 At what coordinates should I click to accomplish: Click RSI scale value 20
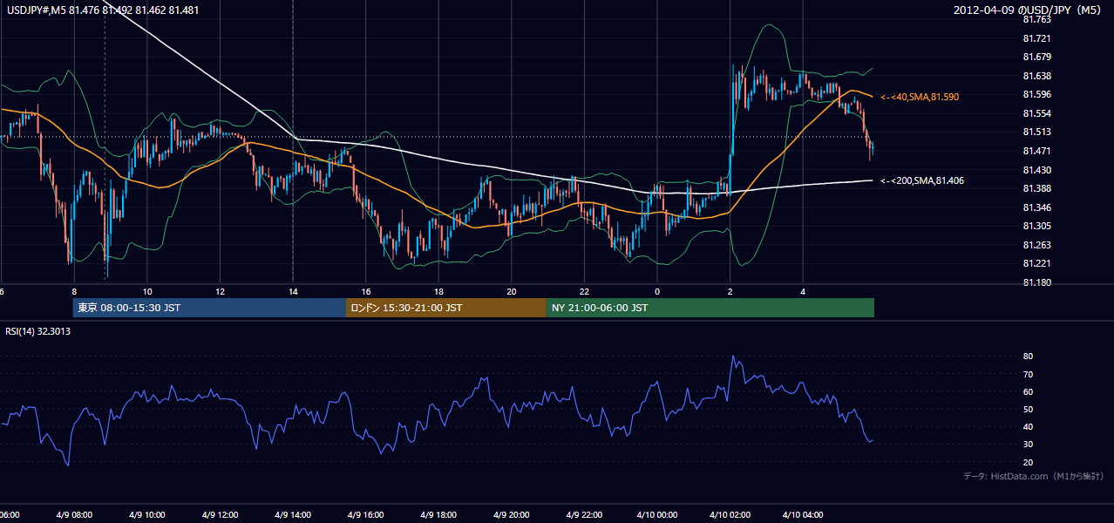click(x=1029, y=462)
